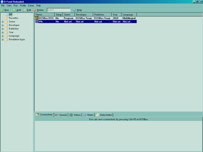Select the V4v profile name
The width and height of the screenshot is (203, 152).
click(41, 22)
